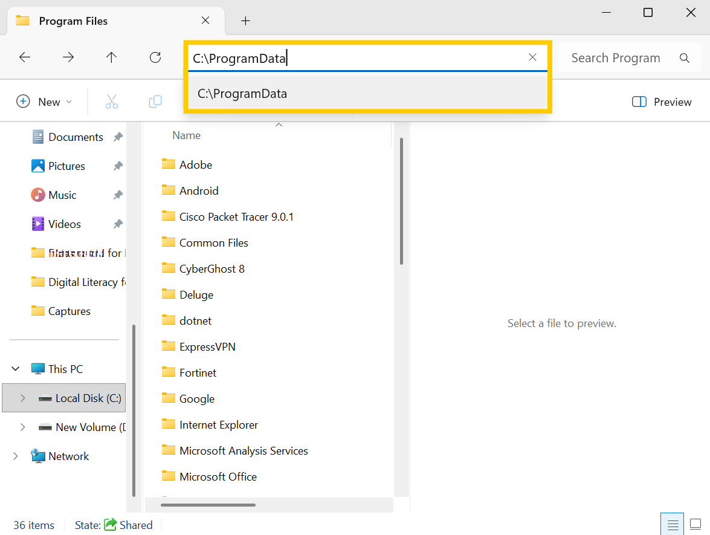710x535 pixels.
Task: Toggle the Preview pane
Action: tap(662, 102)
